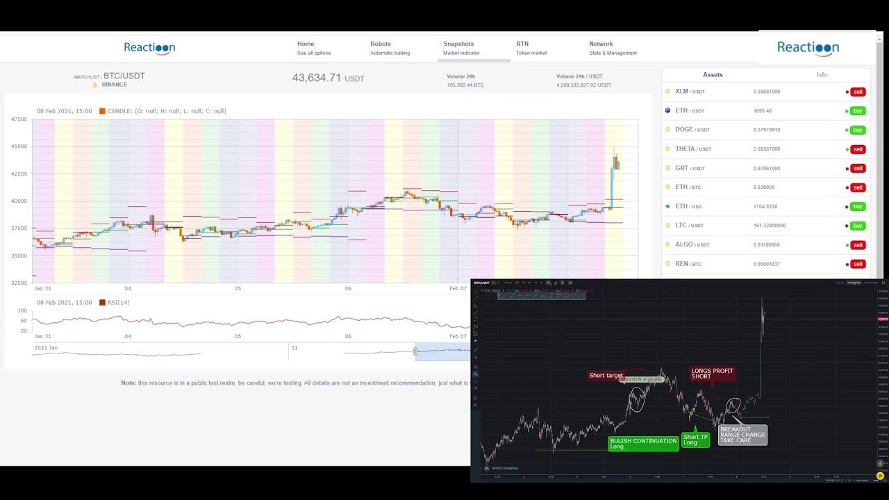Click the sell button for ALGO/USDT
Viewport: 889px width, 500px height.
858,244
